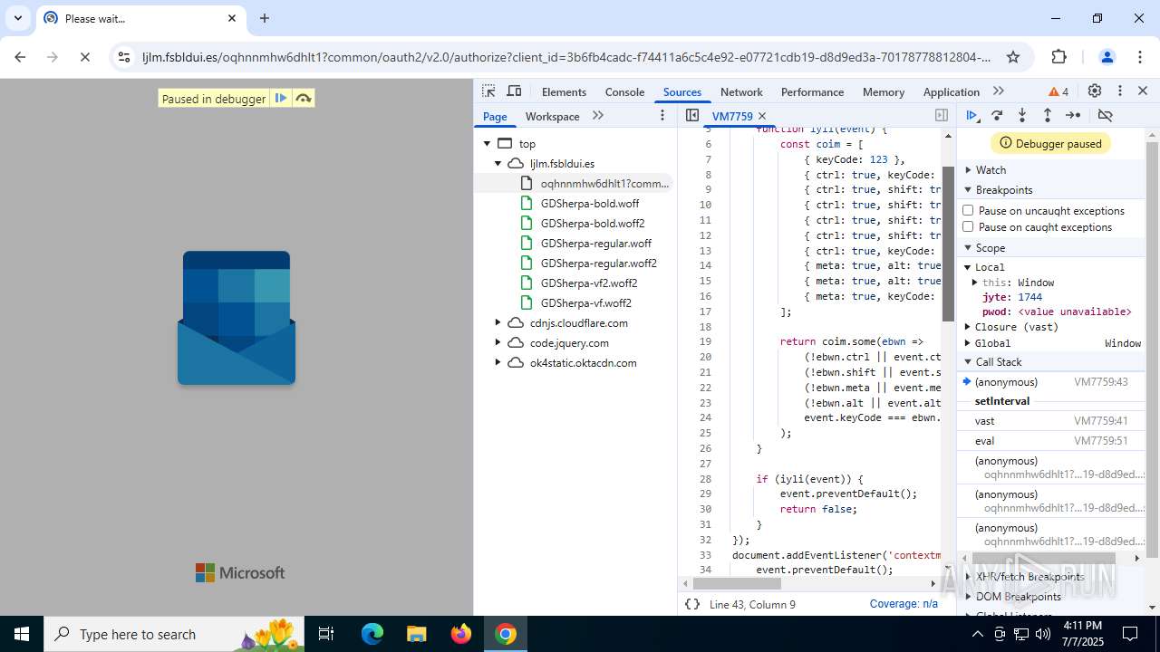The width and height of the screenshot is (1160, 652).
Task: Open the Performance tab
Action: tap(812, 91)
